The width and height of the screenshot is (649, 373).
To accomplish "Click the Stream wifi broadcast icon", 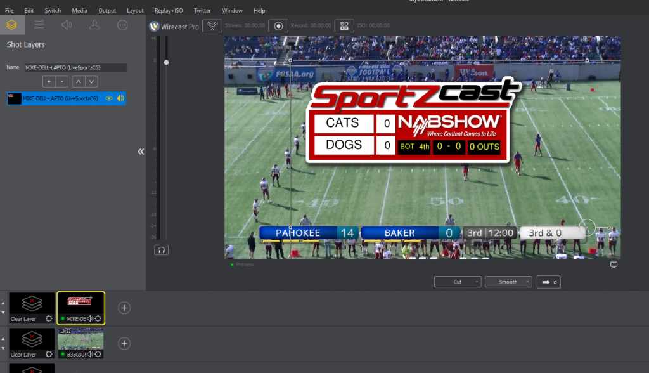I will click(212, 26).
